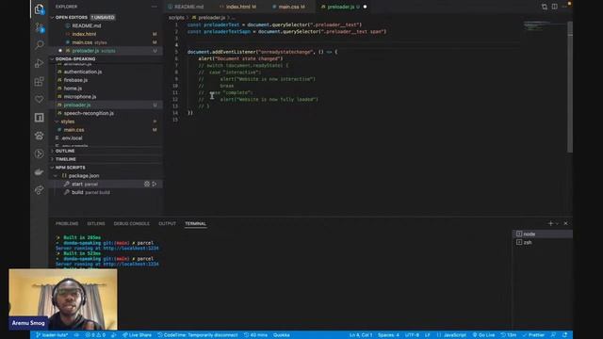Run the start parcel npm script
603x339 pixels.
tap(155, 185)
